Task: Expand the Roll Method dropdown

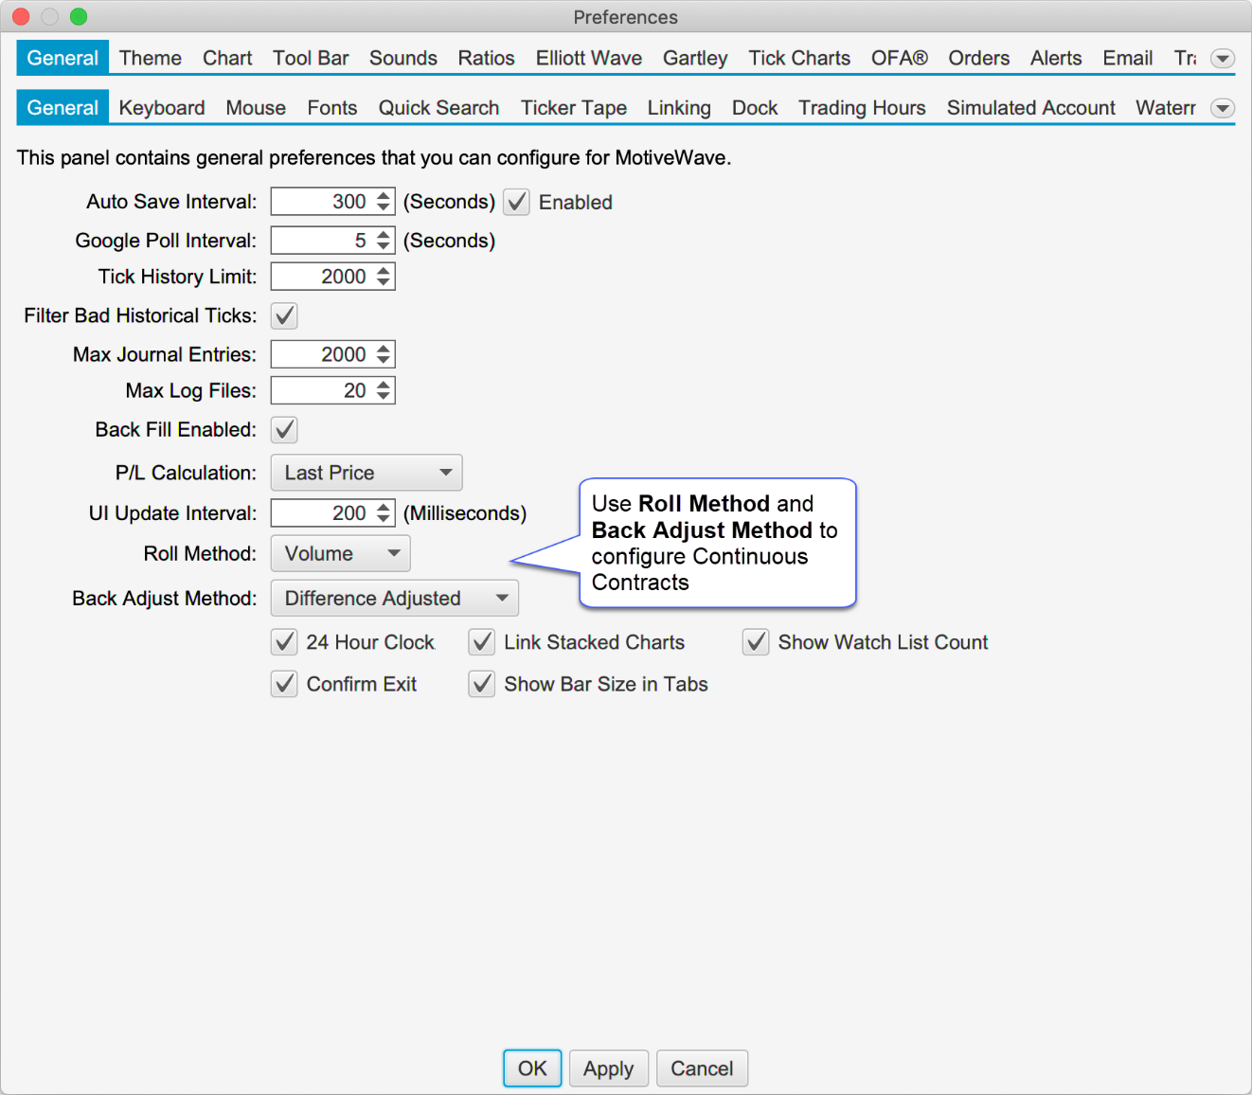Action: [340, 553]
